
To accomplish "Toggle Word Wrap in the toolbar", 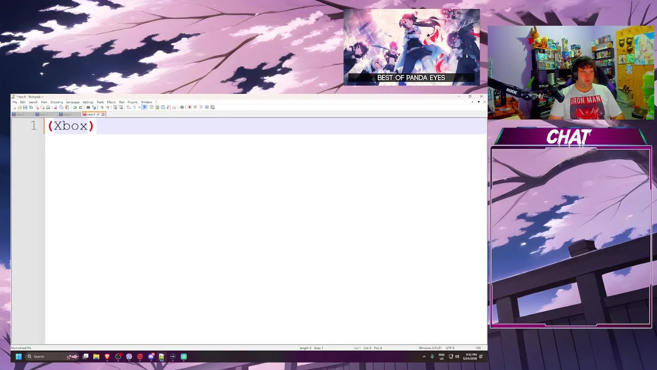I will (129, 107).
